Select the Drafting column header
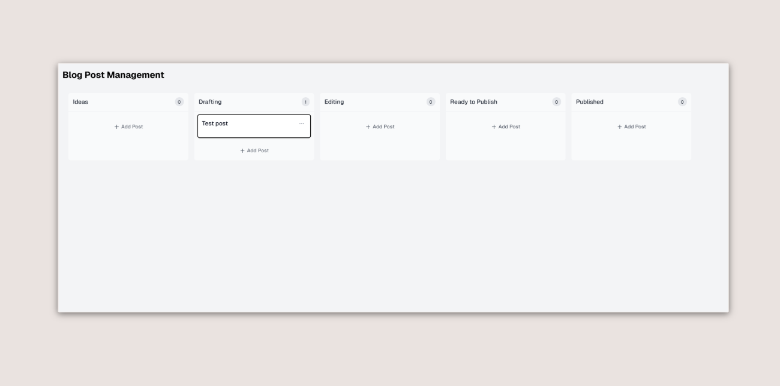Image resolution: width=780 pixels, height=386 pixels. 211,102
